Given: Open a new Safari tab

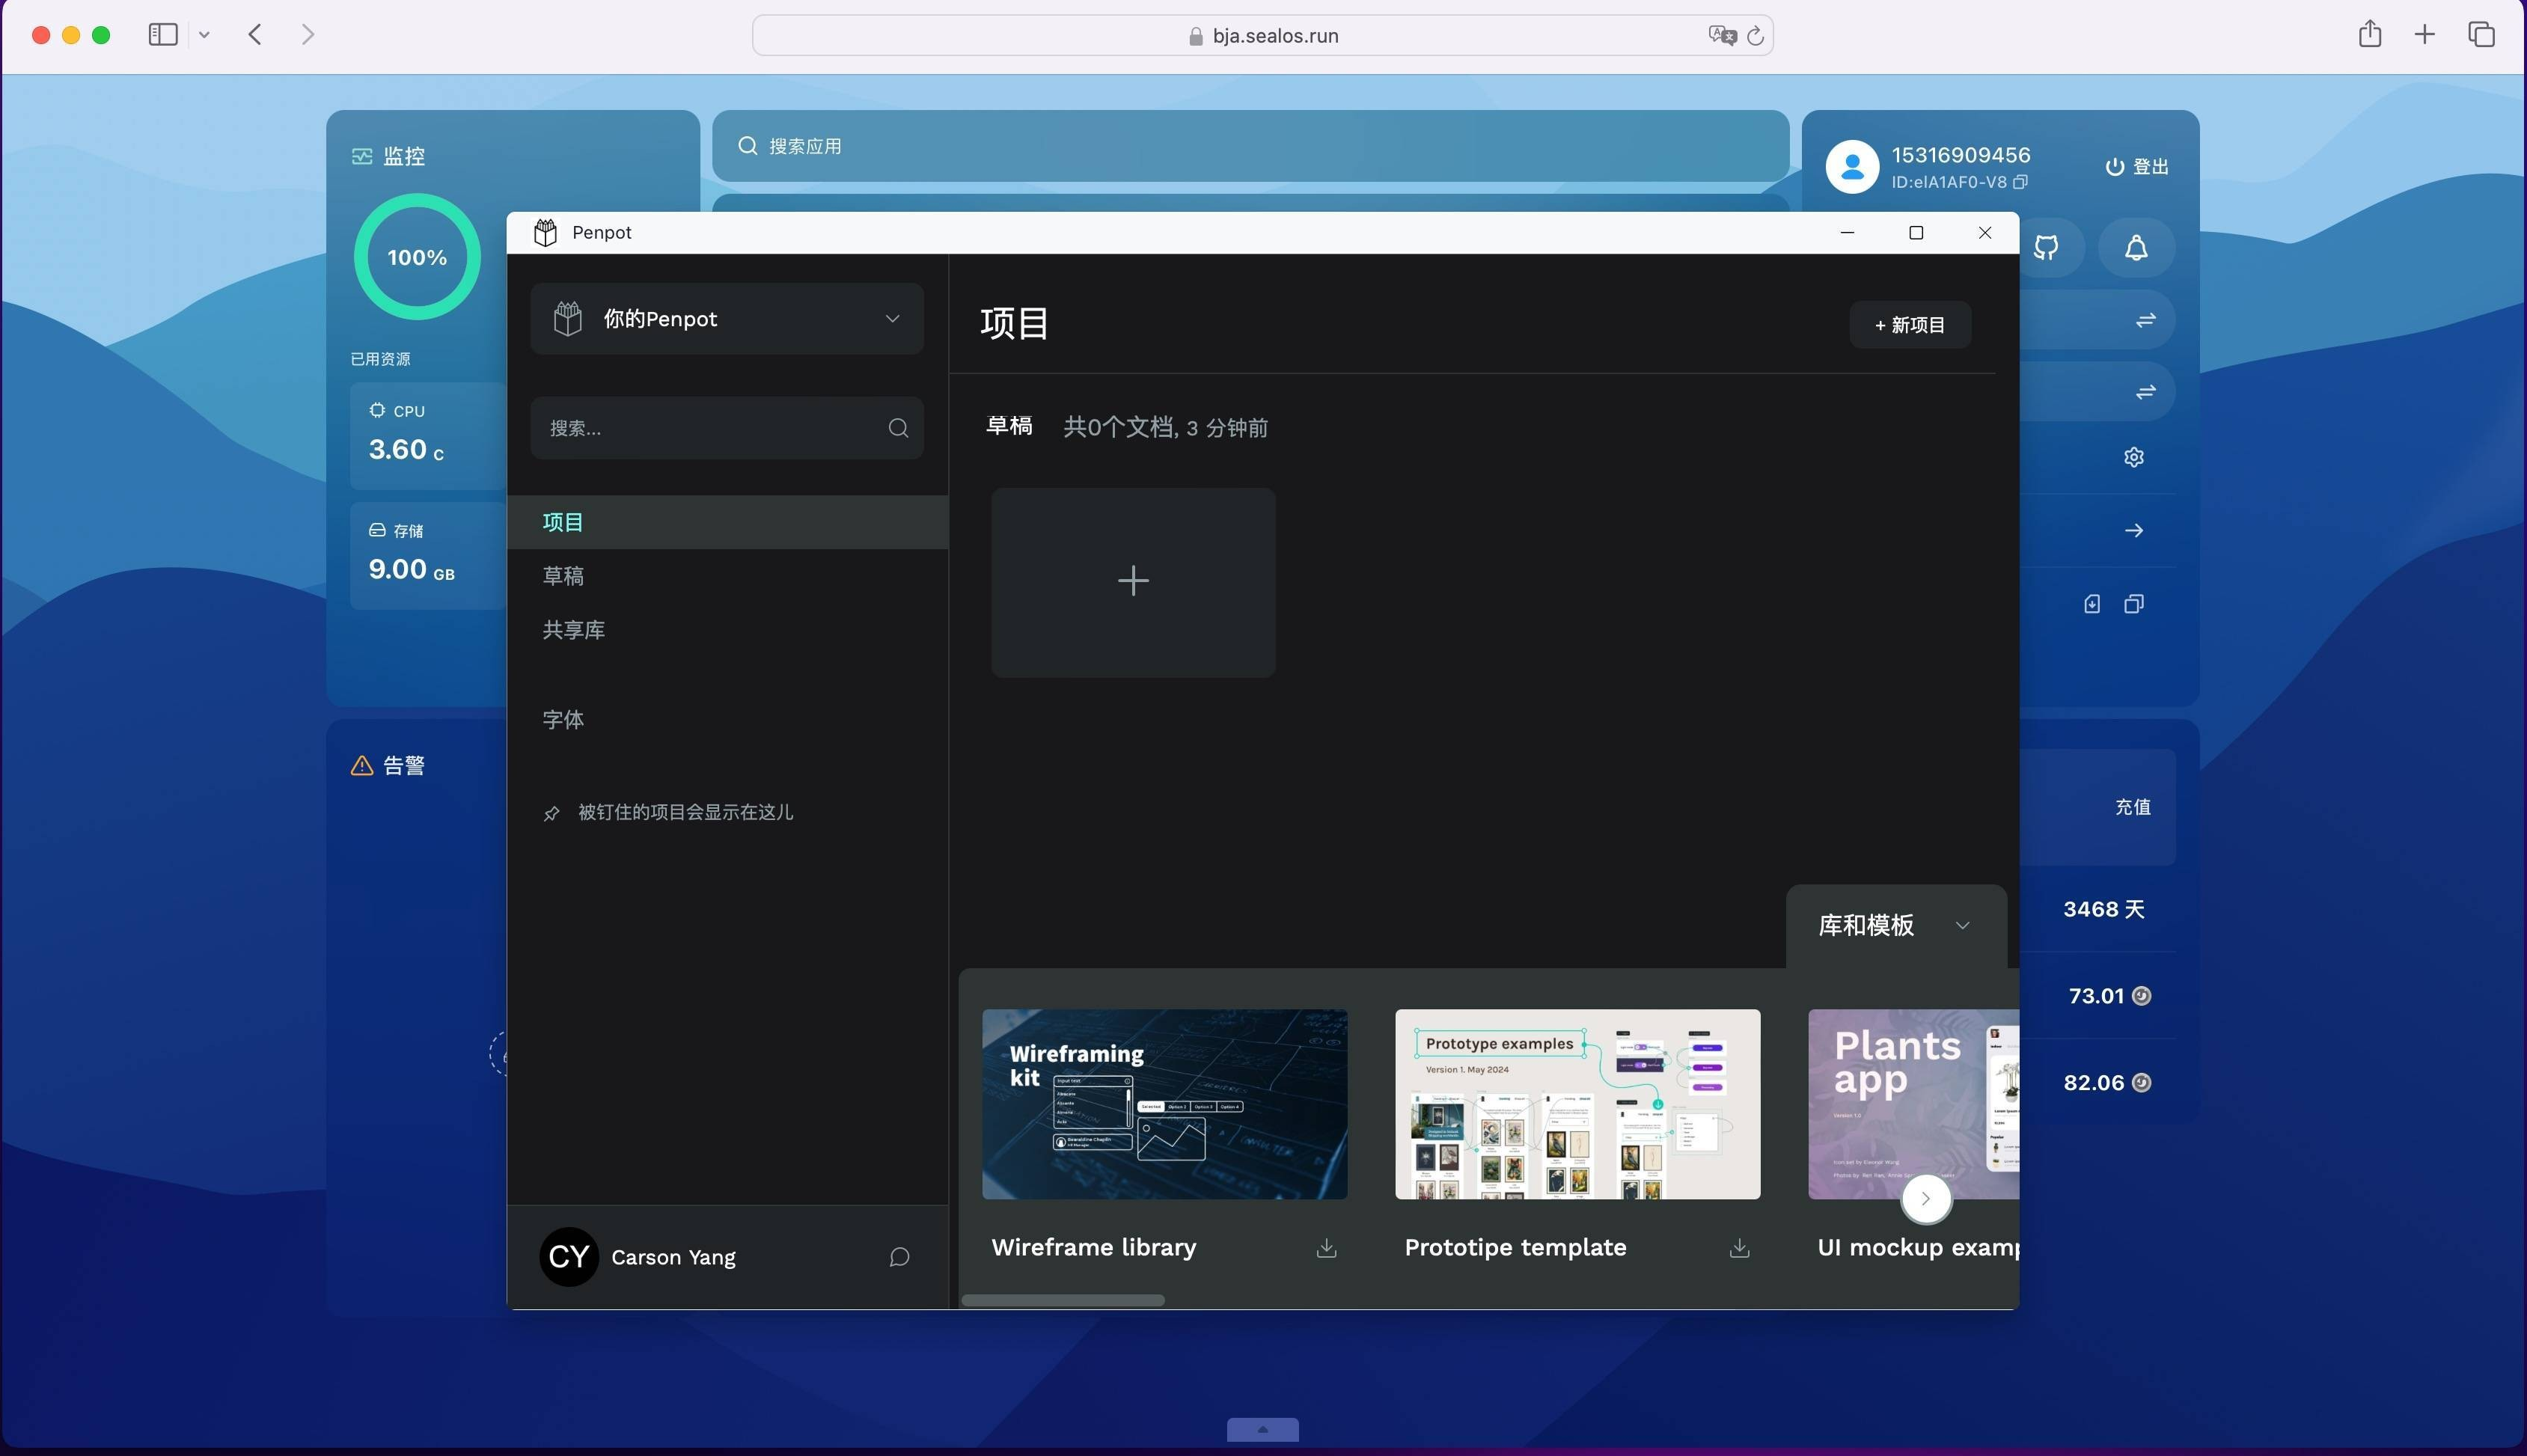Looking at the screenshot, I should click(2424, 35).
